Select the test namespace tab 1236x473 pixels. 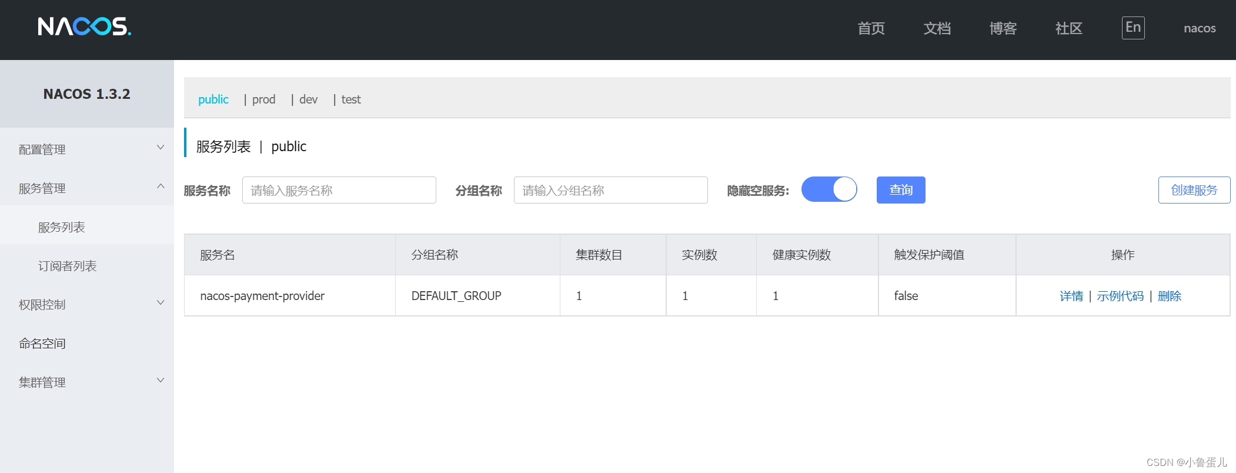(351, 99)
